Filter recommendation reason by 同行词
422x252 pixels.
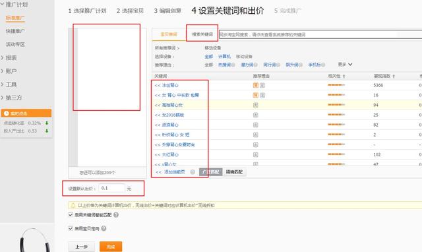tap(270, 65)
